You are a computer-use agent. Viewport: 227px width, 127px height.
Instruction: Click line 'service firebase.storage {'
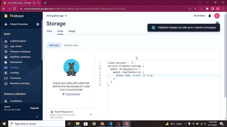[x=126, y=66]
